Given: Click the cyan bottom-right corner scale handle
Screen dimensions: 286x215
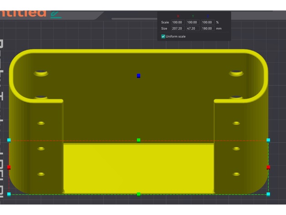Looking at the screenshot, I should 268,194.
